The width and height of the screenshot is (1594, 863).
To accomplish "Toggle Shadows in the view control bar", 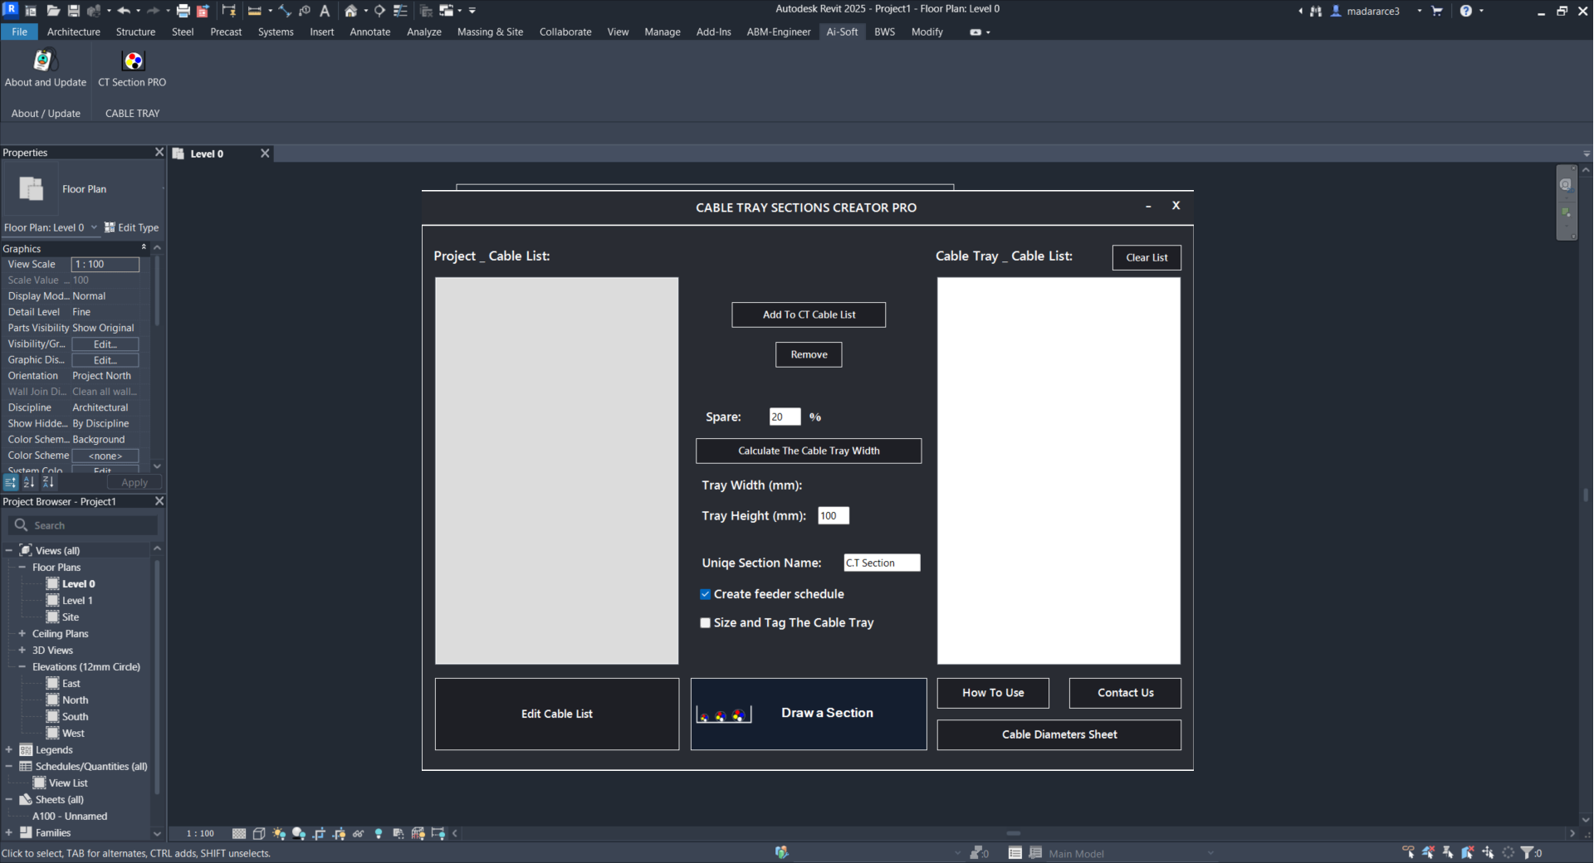I will [x=299, y=834].
